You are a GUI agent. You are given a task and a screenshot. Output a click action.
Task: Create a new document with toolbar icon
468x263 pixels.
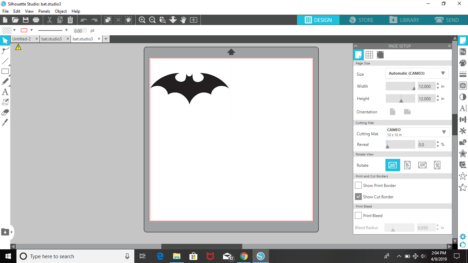click(x=5, y=20)
